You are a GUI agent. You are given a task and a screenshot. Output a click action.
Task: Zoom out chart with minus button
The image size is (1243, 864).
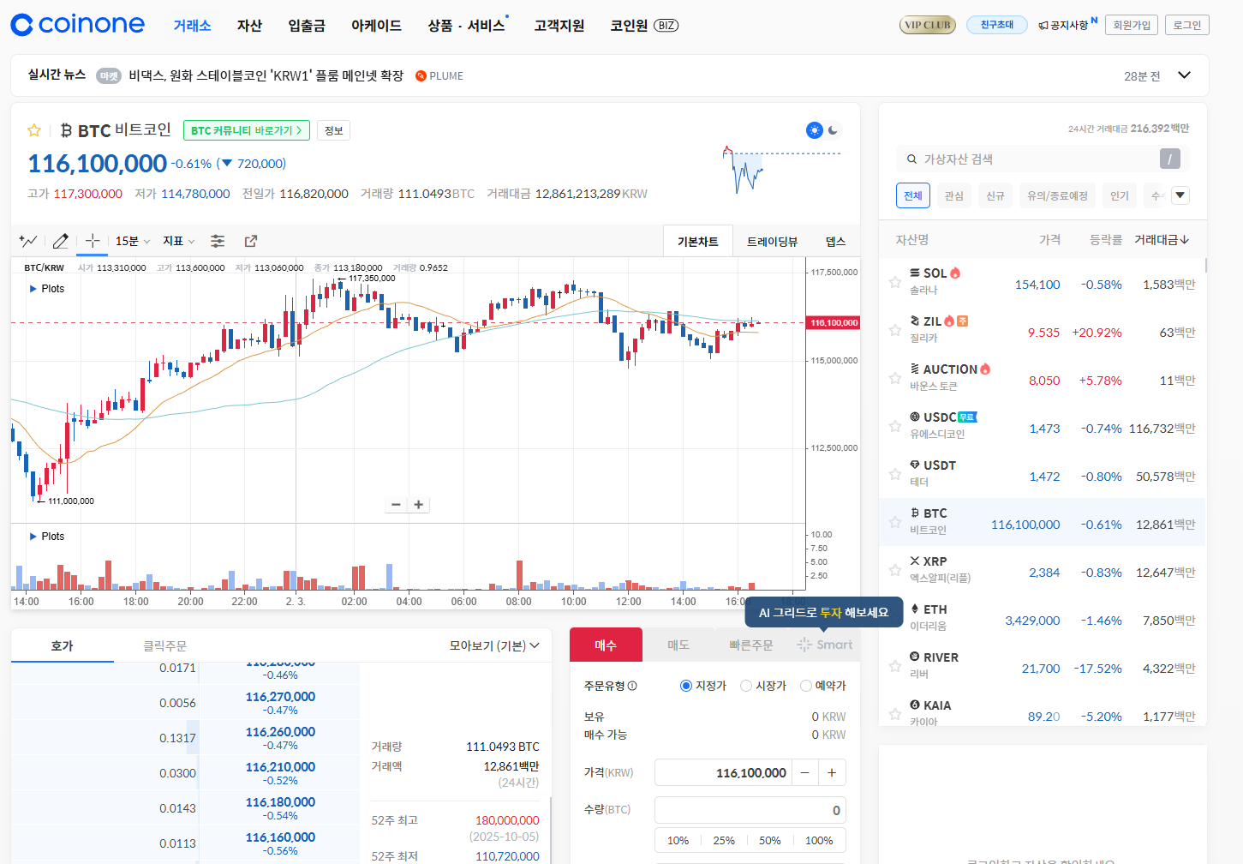pyautogui.click(x=396, y=505)
